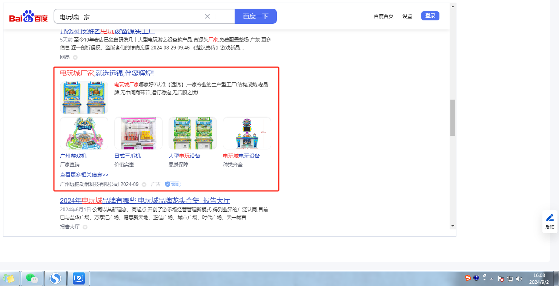Expand the arrow after 广州远锦动漫科技有限公司 2024-09

coord(144,185)
